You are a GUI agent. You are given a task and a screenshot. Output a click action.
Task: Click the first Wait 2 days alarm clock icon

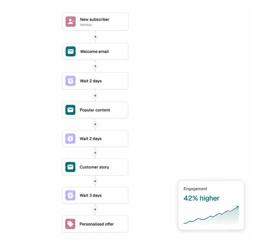[x=70, y=81]
